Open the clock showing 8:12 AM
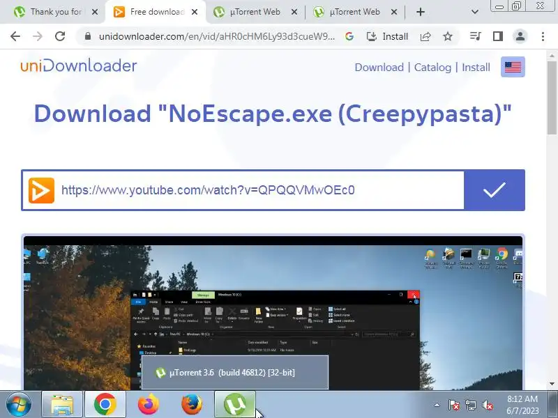Viewport: 558px width, 418px height. [522, 405]
